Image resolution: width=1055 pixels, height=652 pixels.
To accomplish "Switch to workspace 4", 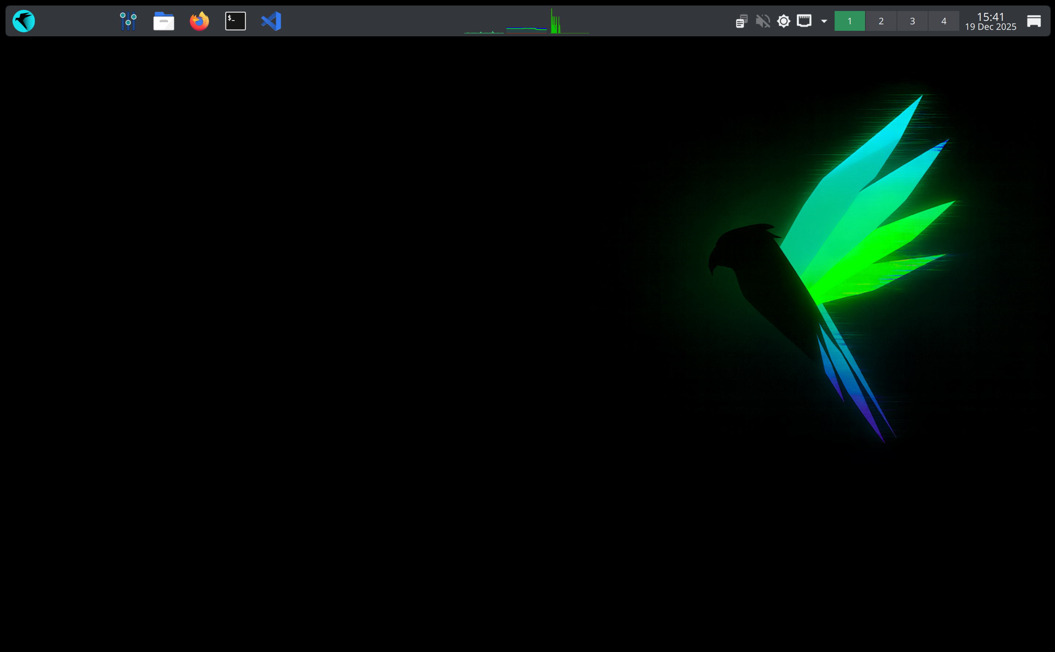I will pyautogui.click(x=944, y=20).
